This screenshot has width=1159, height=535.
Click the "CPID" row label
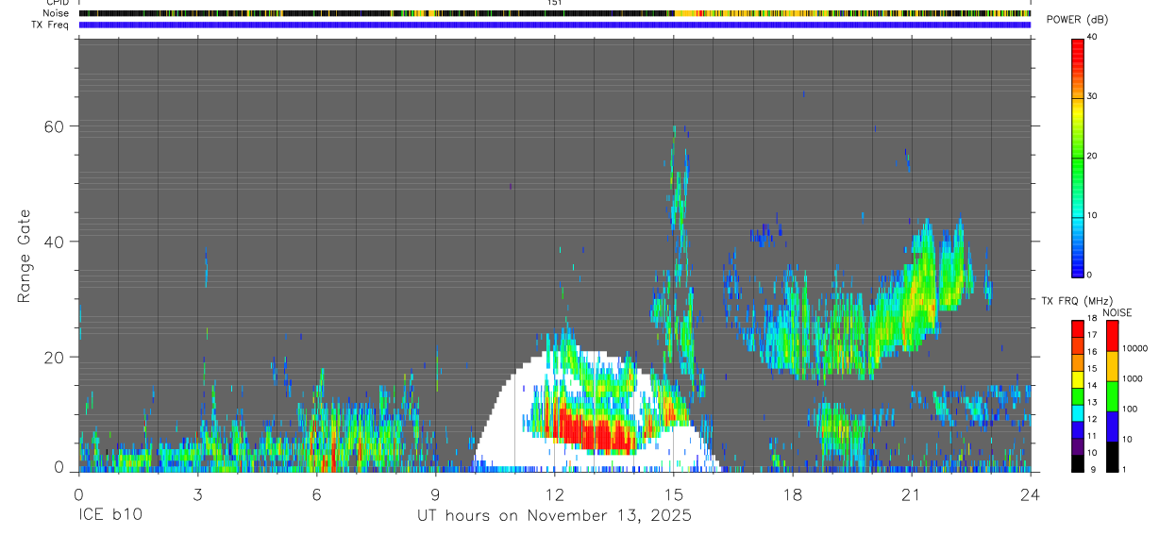[57, 3]
